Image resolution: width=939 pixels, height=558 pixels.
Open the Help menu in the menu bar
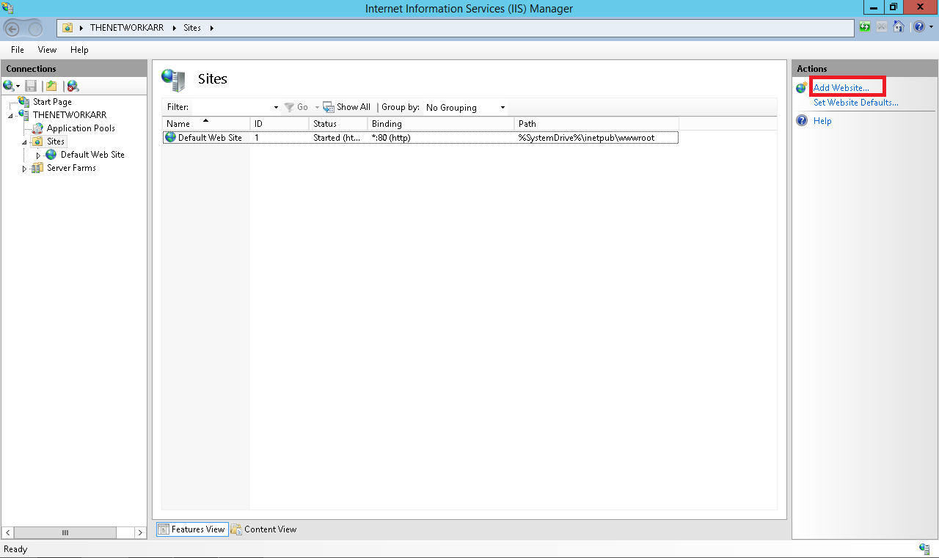point(79,50)
